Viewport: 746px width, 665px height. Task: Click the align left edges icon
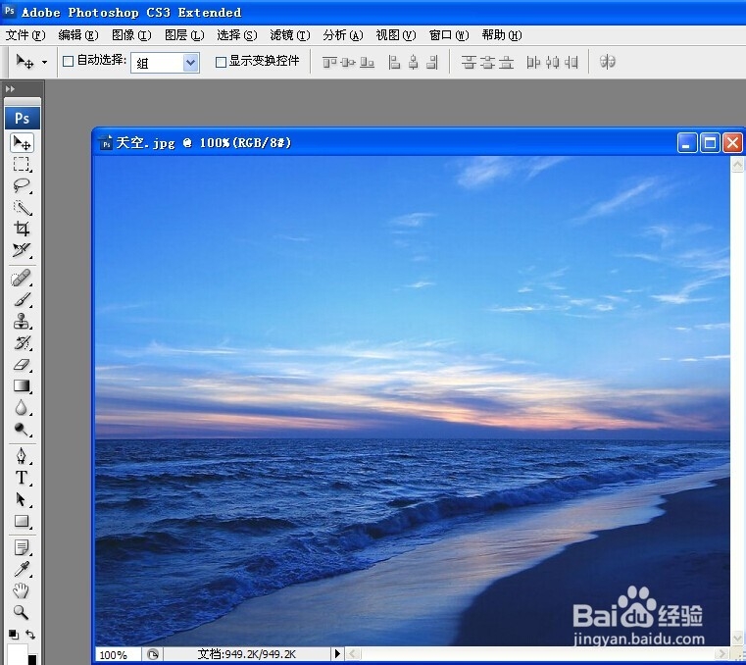click(394, 62)
